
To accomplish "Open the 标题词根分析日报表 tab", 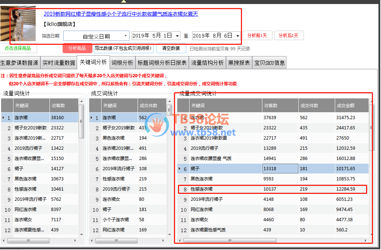I will 162,63.
